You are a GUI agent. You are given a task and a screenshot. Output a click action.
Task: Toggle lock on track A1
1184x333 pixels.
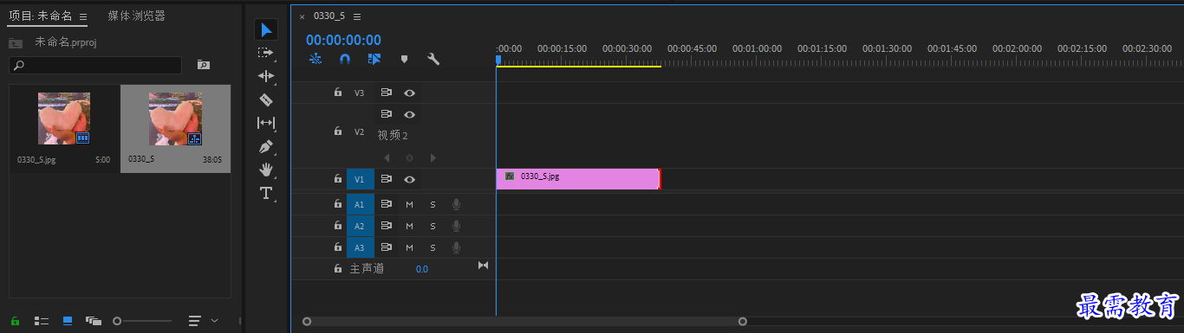338,204
